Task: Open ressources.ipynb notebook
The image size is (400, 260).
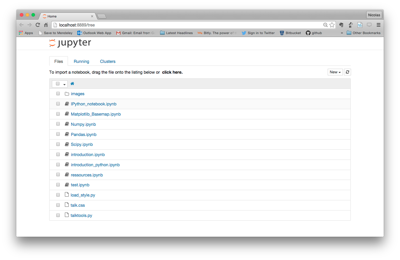Action: click(x=87, y=175)
